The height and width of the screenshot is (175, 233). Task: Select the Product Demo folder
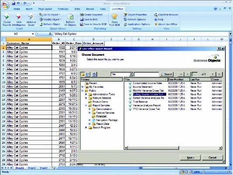100,102
